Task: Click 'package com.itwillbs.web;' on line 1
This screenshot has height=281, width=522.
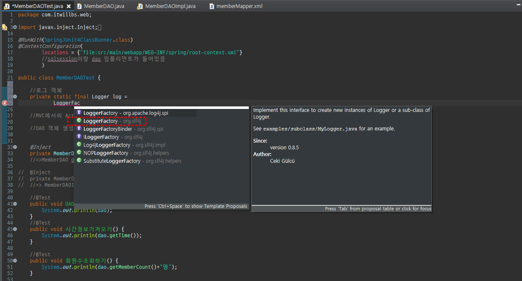Action: pos(55,15)
